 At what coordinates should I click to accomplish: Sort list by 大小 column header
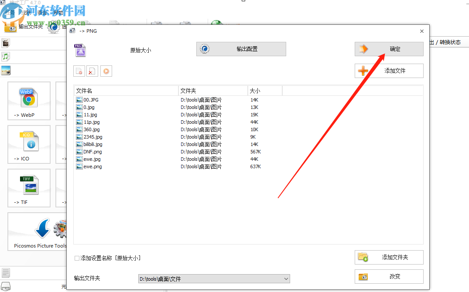(x=265, y=91)
